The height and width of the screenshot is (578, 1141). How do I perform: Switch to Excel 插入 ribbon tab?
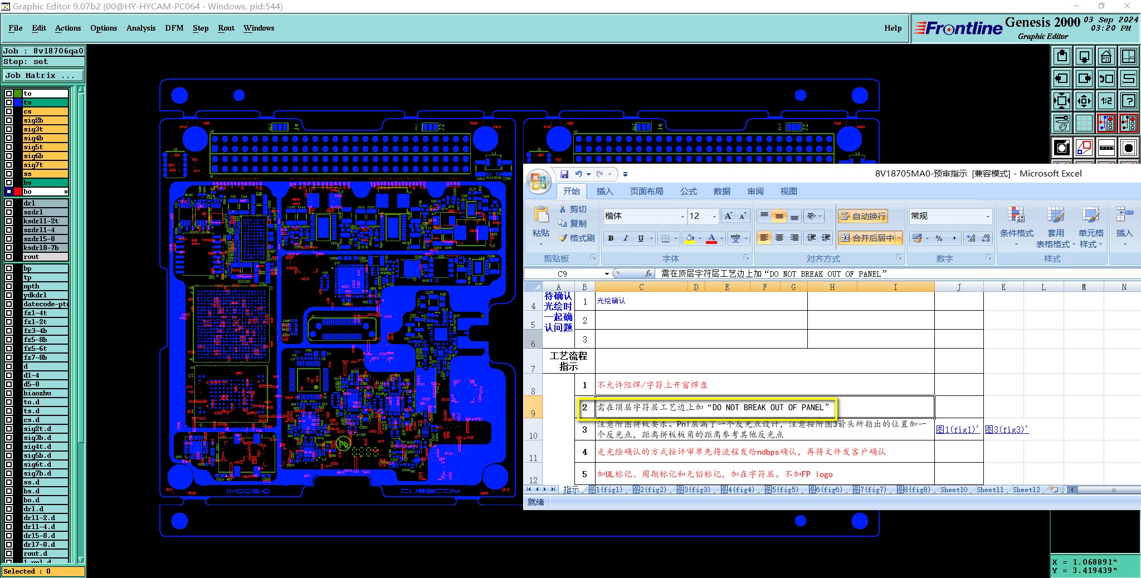click(604, 192)
